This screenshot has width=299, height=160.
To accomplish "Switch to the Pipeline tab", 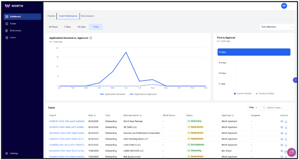I will click(x=51, y=16).
